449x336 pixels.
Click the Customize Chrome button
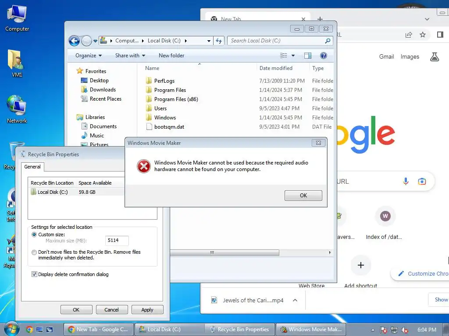[x=420, y=273]
